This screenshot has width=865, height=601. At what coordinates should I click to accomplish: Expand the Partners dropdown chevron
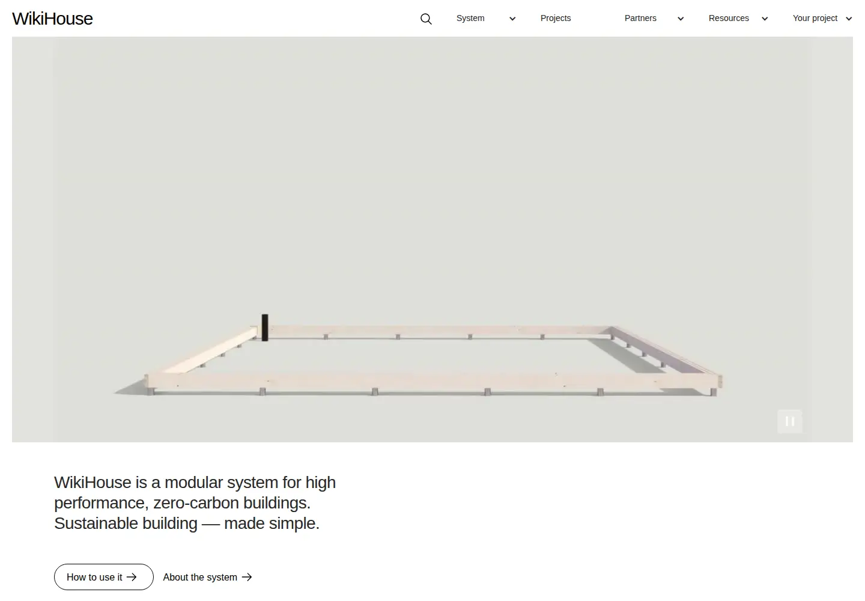[x=681, y=19]
